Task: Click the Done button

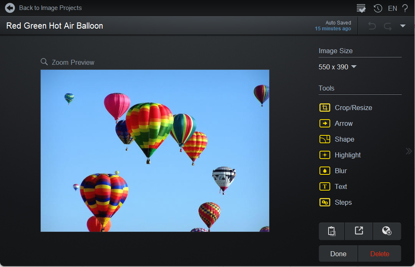Action: 338,254
